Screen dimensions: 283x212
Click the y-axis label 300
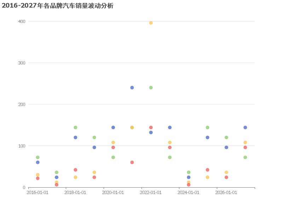22,63
